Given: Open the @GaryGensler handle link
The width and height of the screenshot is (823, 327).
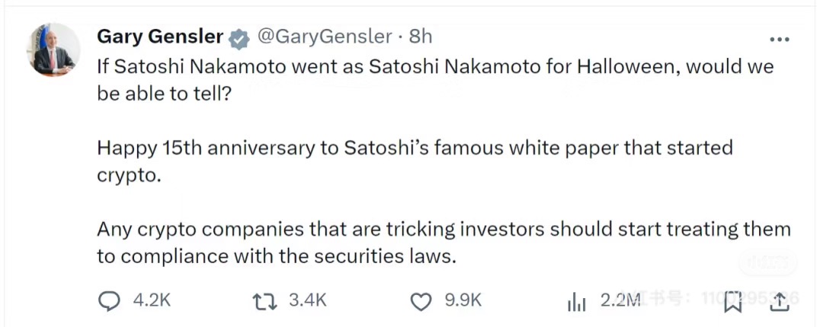Looking at the screenshot, I should (323, 37).
